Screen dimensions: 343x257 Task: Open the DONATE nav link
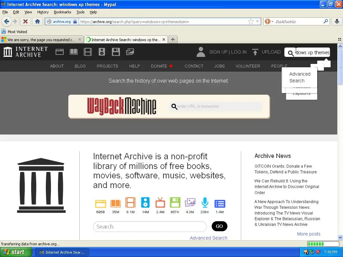pyautogui.click(x=162, y=66)
